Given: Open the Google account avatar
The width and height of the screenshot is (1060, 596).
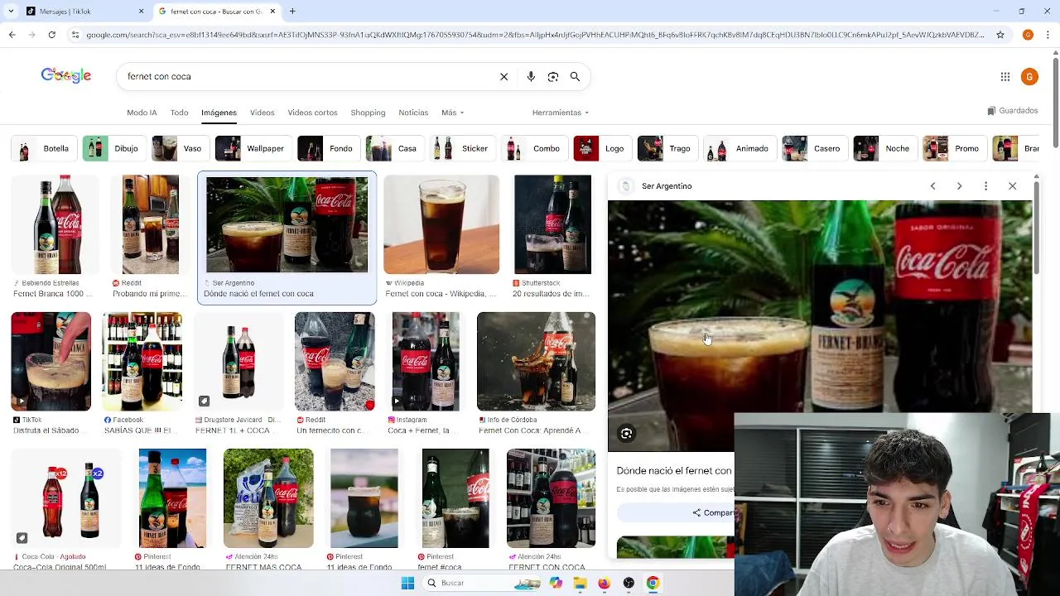Looking at the screenshot, I should 1029,77.
